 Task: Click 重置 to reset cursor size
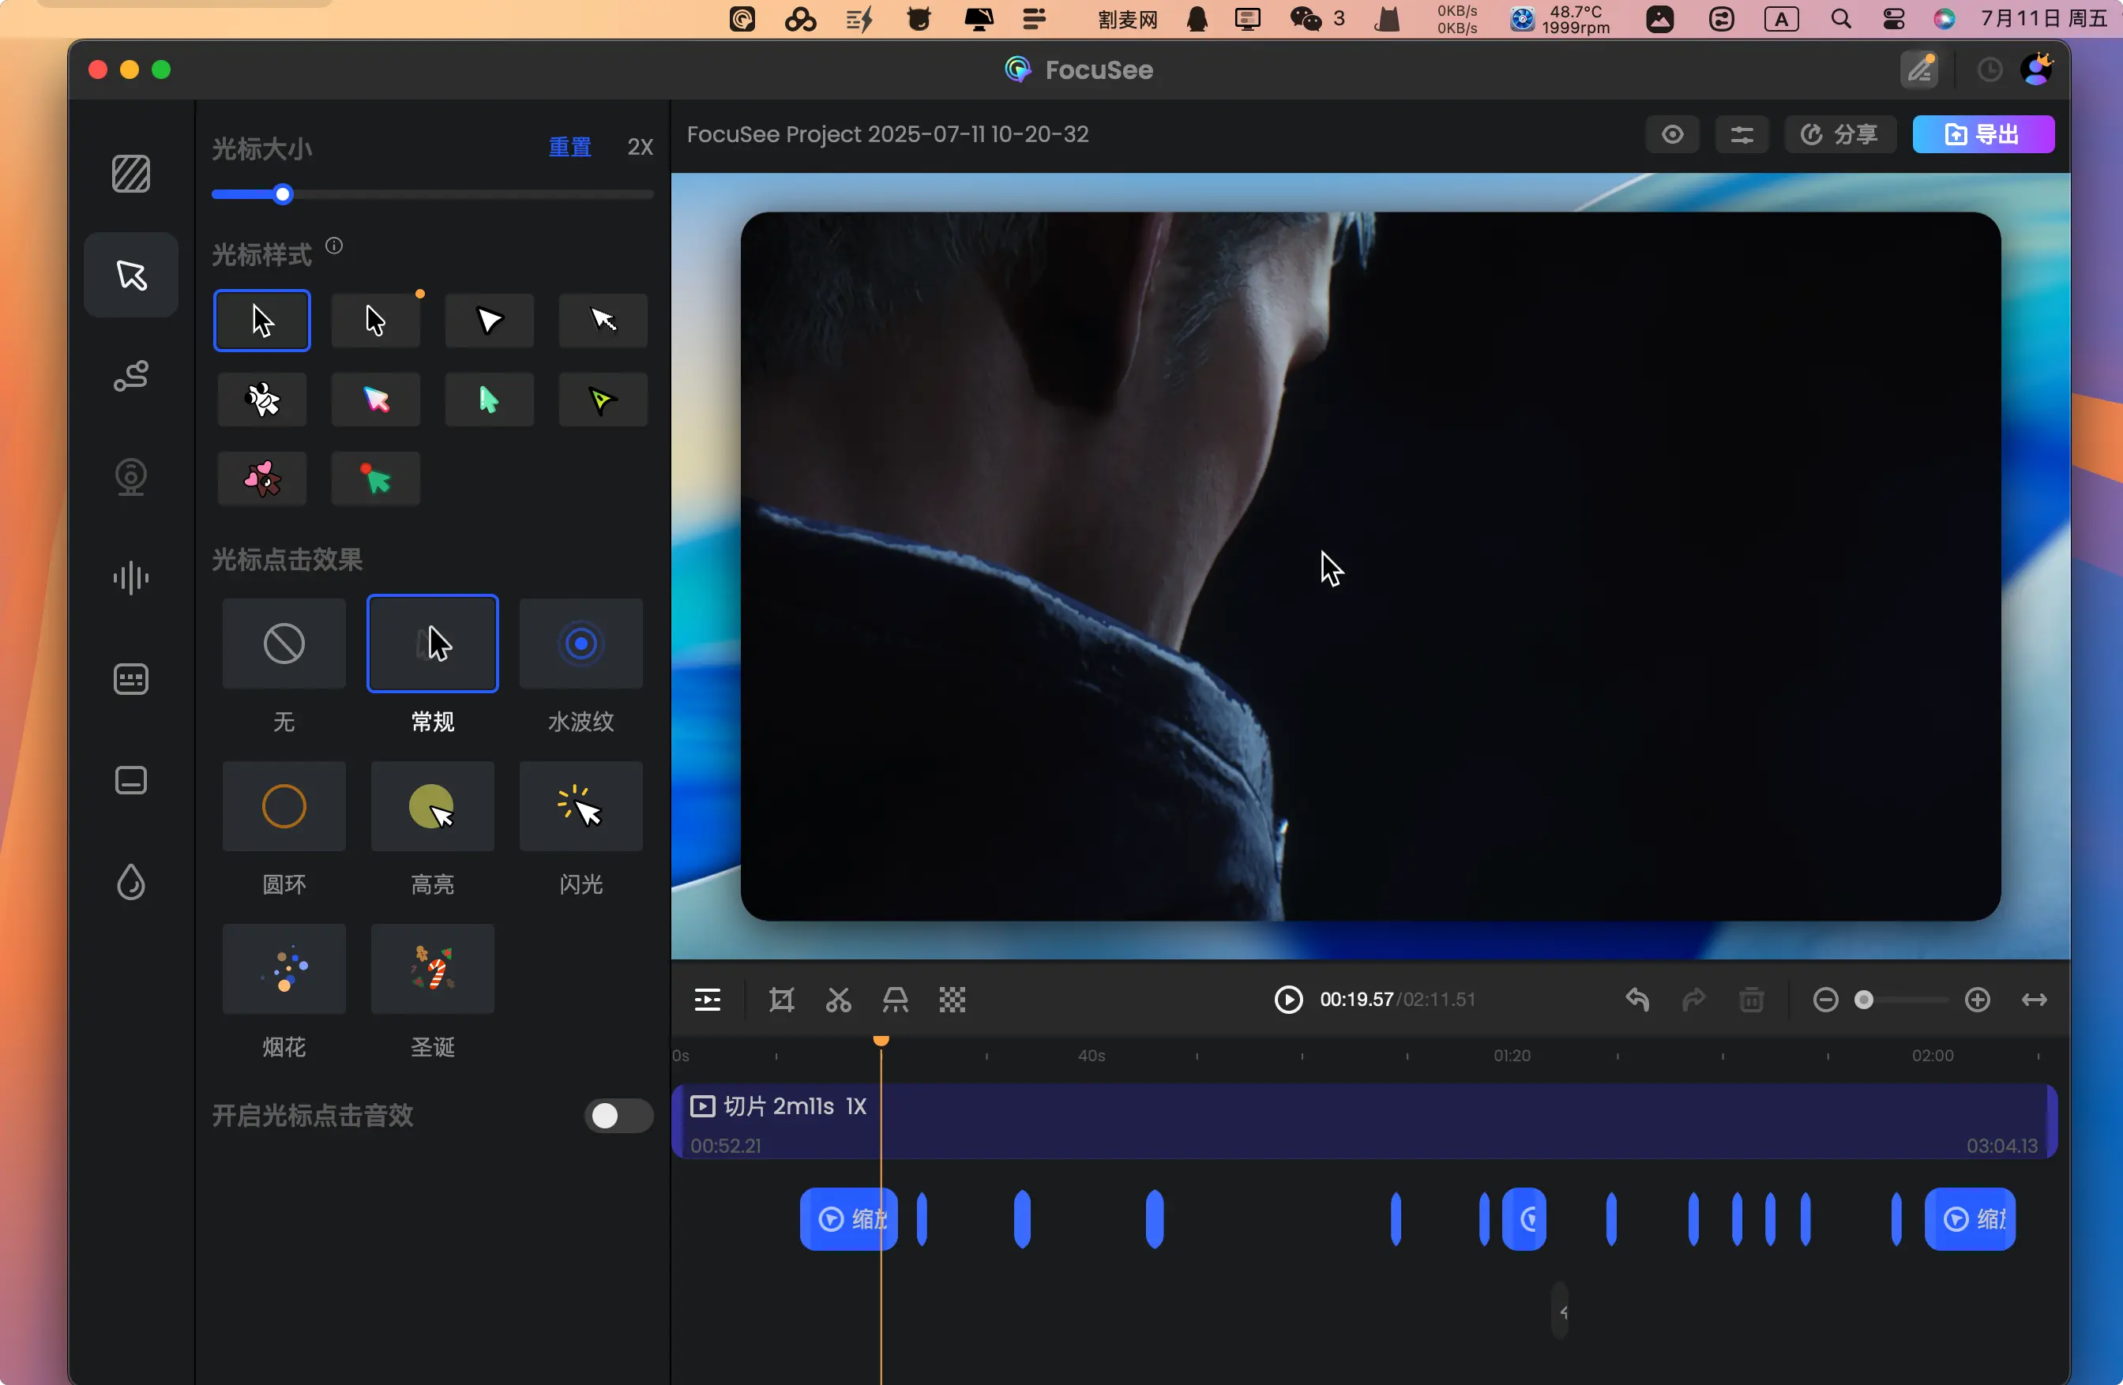(569, 147)
